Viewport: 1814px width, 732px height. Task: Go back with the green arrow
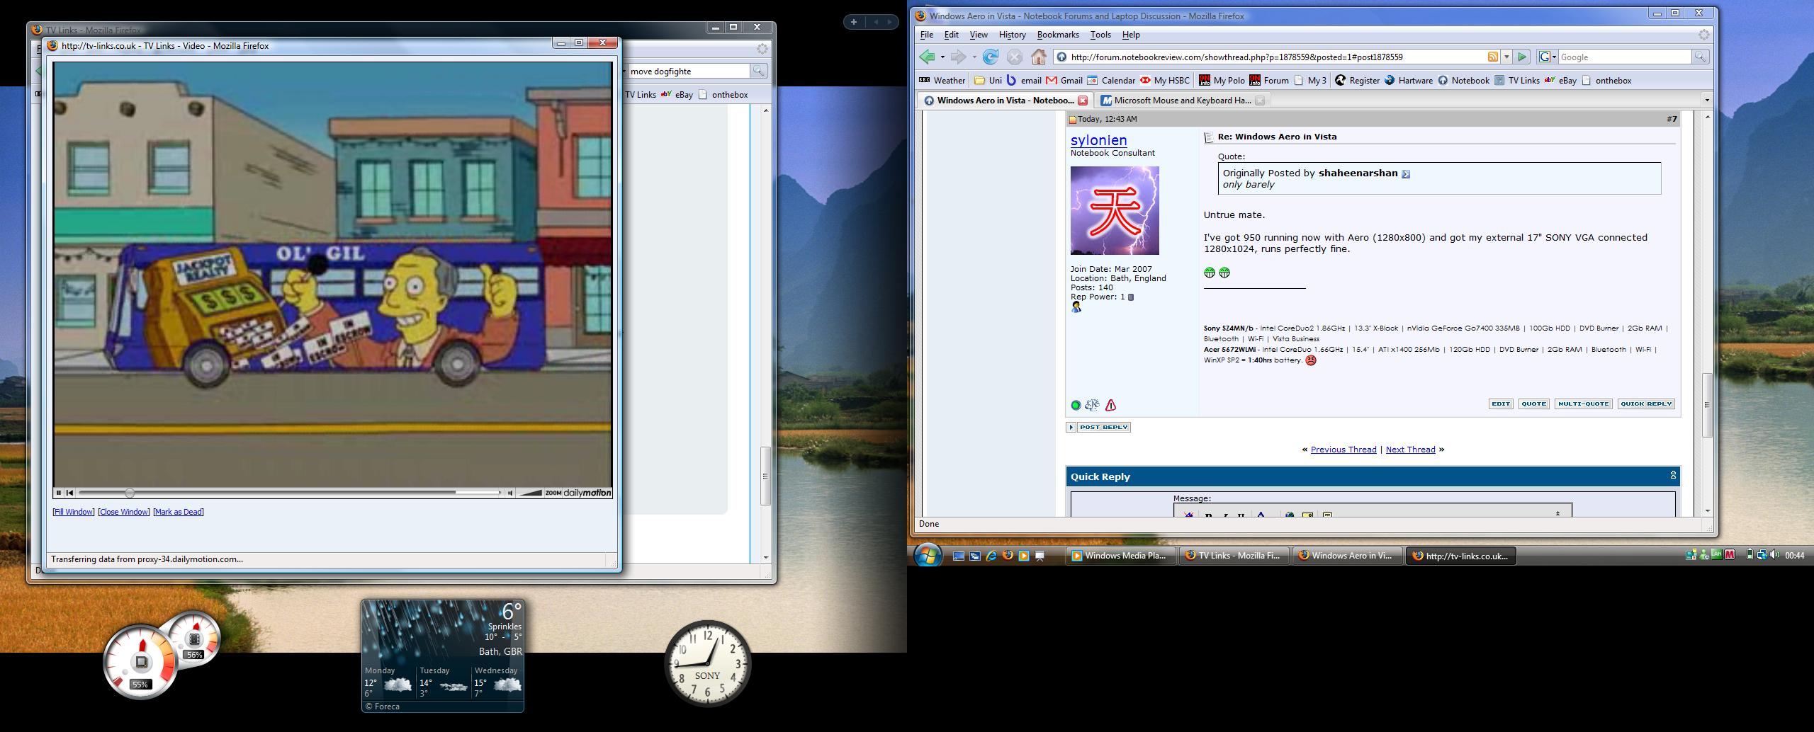[x=927, y=57]
